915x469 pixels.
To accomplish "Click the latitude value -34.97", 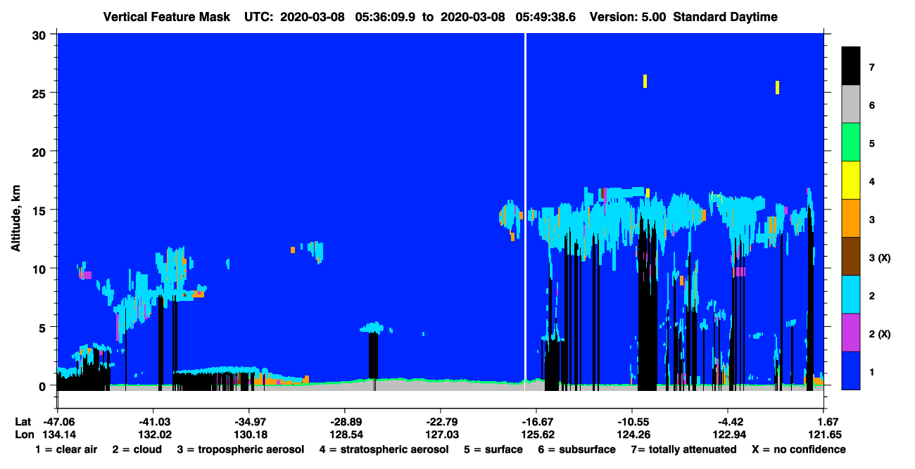I will pyautogui.click(x=250, y=421).
